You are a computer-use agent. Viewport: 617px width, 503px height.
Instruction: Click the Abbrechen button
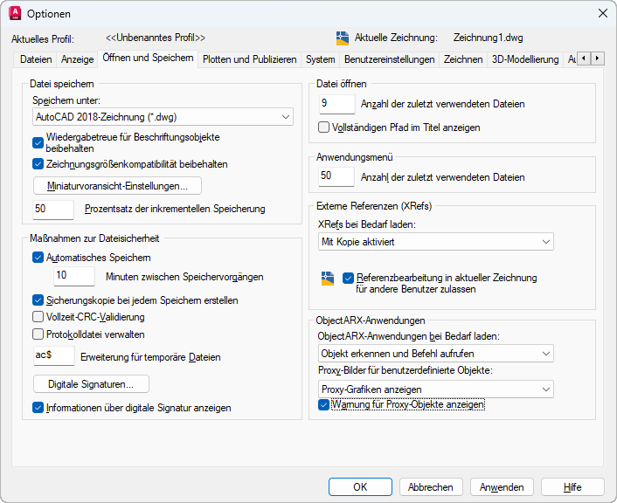(430, 487)
